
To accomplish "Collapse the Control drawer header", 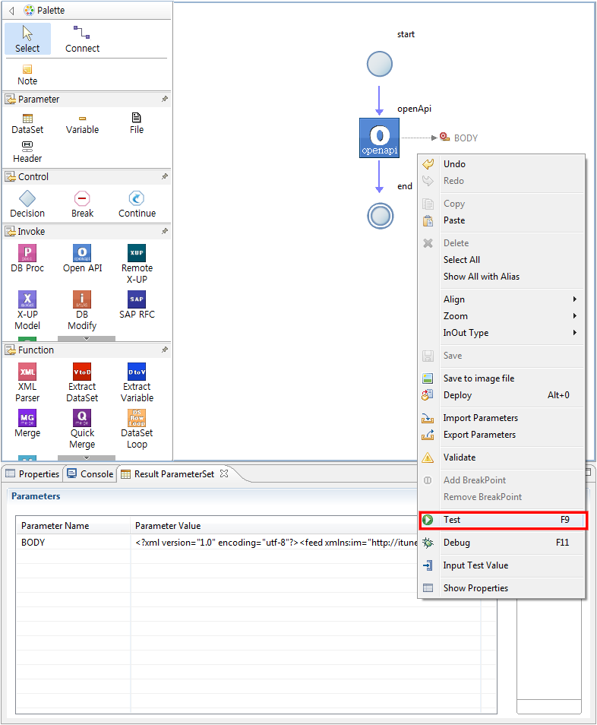I will [x=87, y=176].
